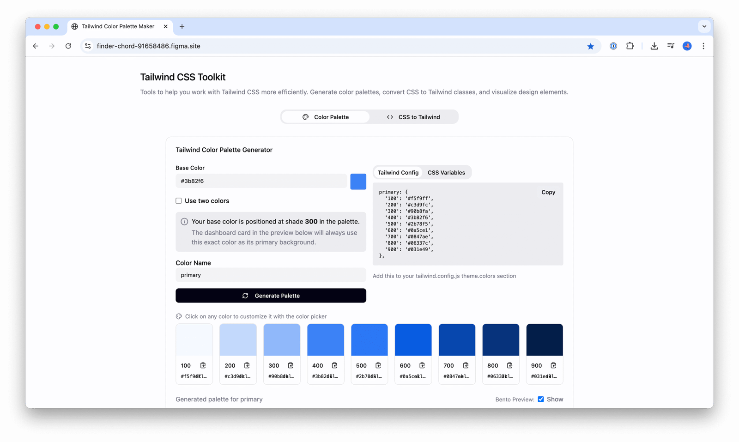
Task: View site information icon in address bar
Action: (x=88, y=46)
